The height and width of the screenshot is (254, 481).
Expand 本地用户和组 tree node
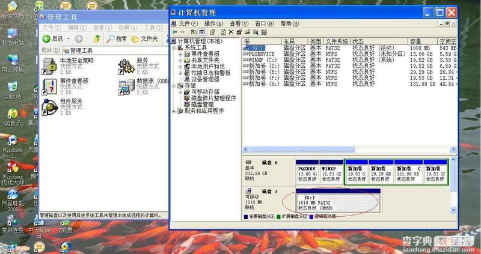(180, 67)
